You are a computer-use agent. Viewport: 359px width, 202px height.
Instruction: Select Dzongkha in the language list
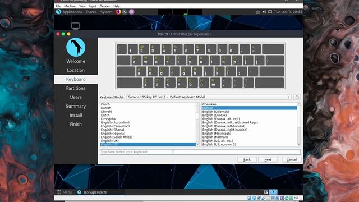click(148, 119)
